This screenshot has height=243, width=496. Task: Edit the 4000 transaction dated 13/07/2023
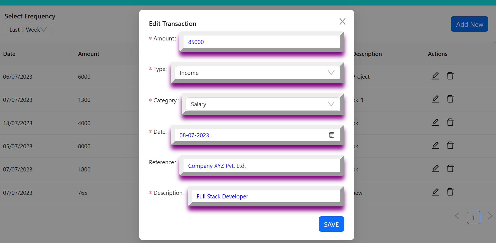[435, 122]
